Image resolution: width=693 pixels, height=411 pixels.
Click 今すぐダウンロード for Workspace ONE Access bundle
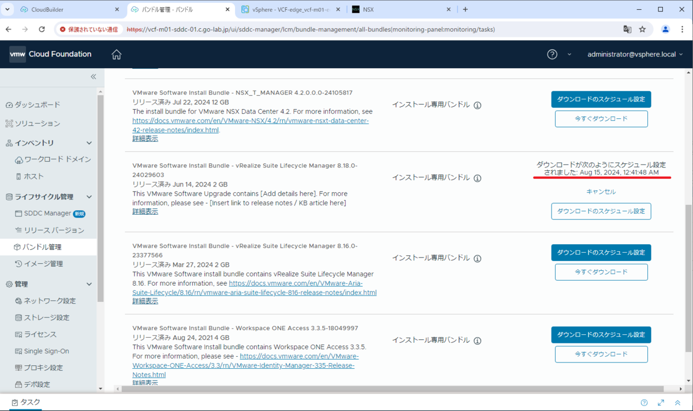(601, 354)
